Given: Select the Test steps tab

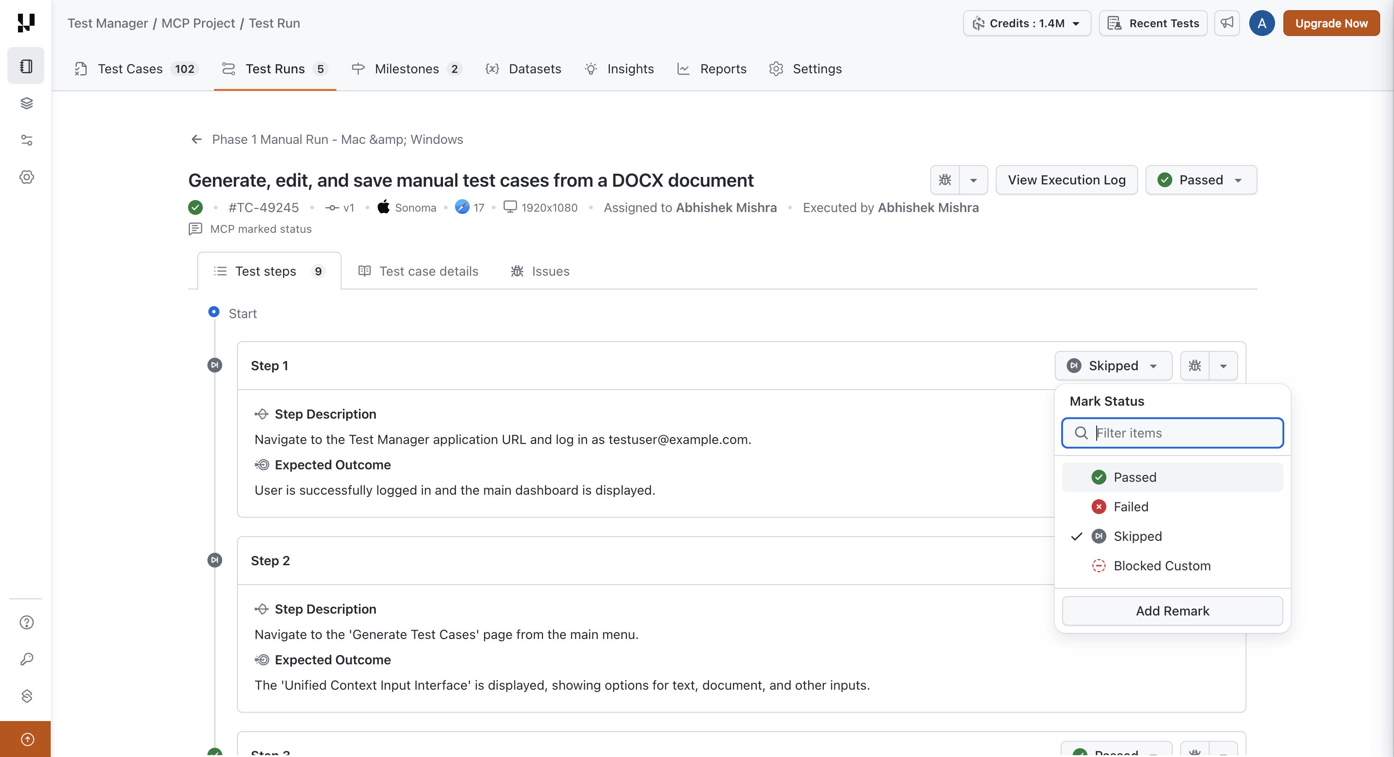Looking at the screenshot, I should point(270,271).
